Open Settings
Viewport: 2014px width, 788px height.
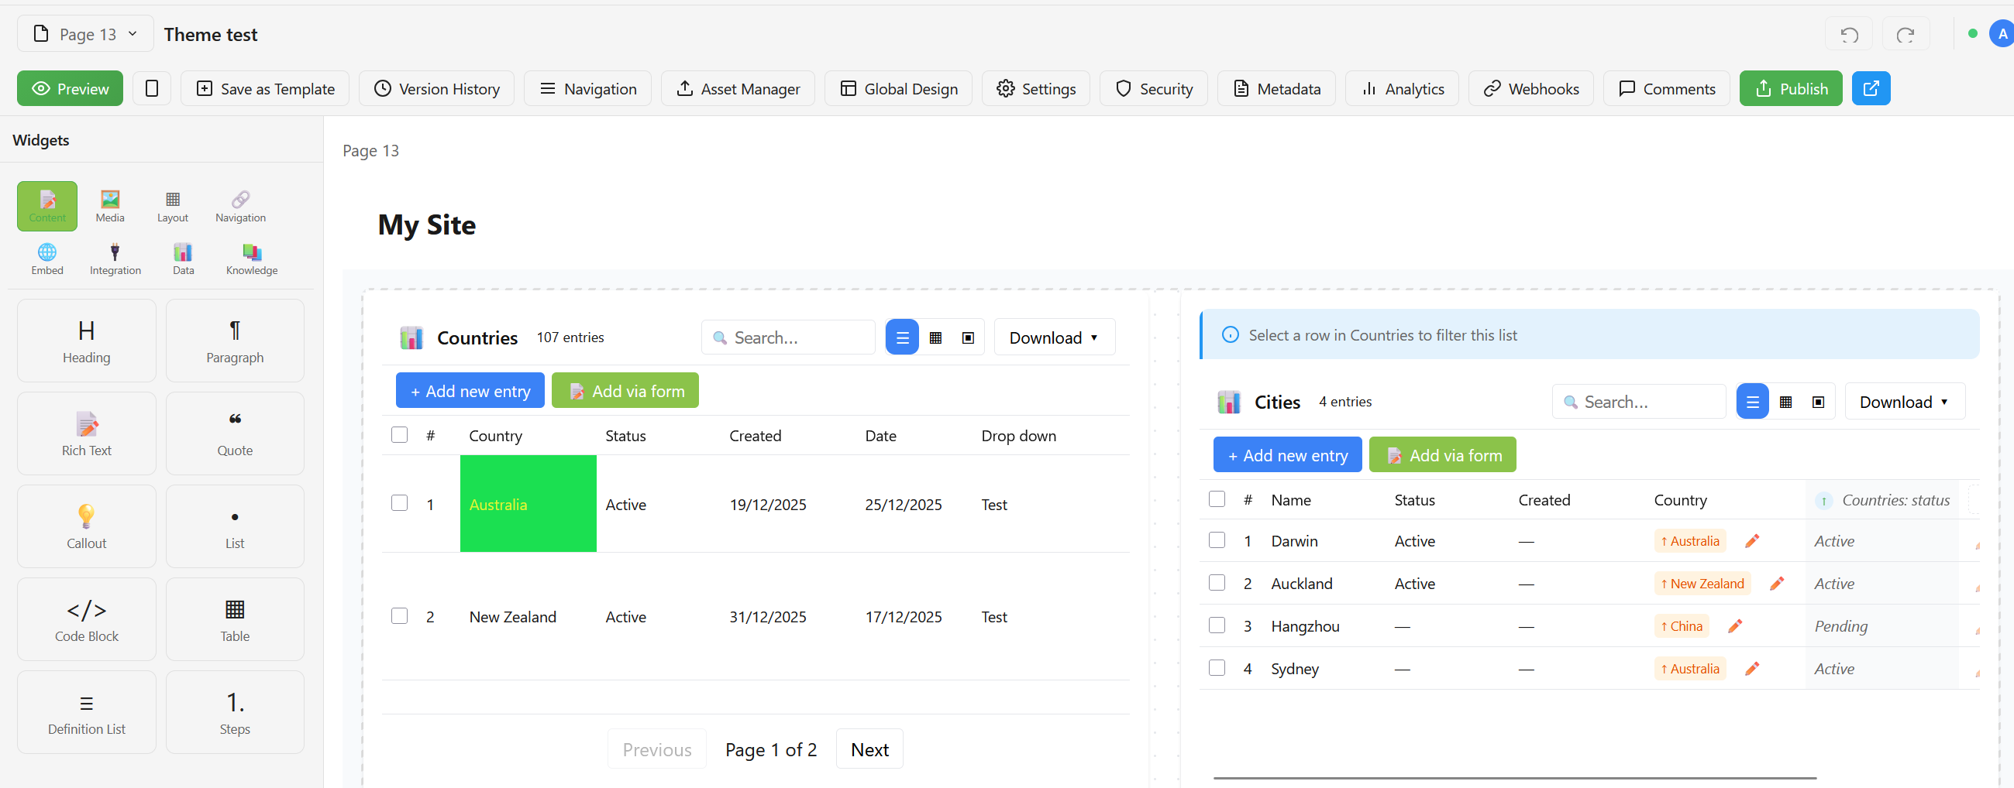click(1035, 88)
